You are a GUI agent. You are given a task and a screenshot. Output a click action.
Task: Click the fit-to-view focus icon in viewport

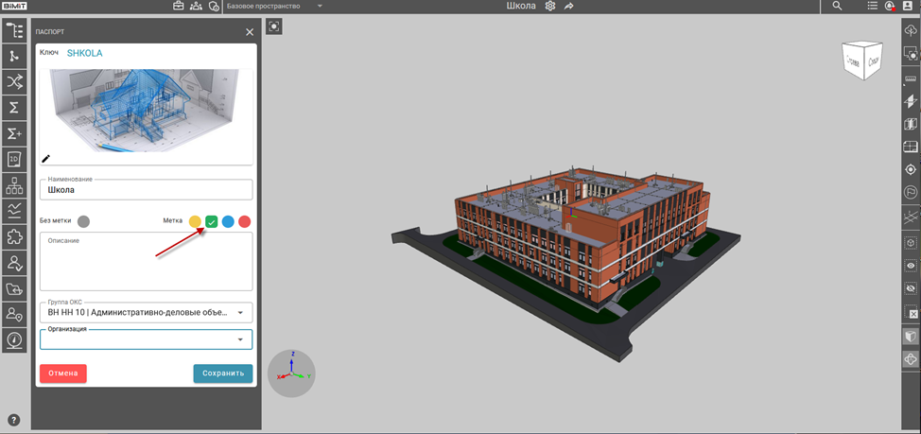click(x=273, y=26)
